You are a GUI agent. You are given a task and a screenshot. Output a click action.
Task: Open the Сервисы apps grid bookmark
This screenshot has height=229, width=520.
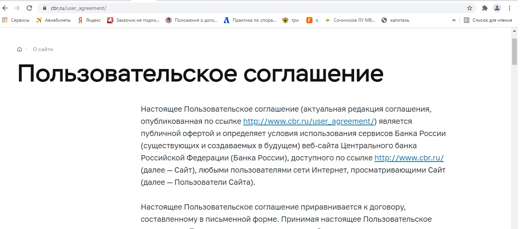click(16, 20)
